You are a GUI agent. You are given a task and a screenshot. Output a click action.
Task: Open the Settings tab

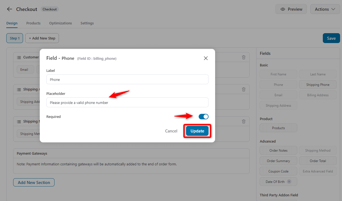click(87, 23)
